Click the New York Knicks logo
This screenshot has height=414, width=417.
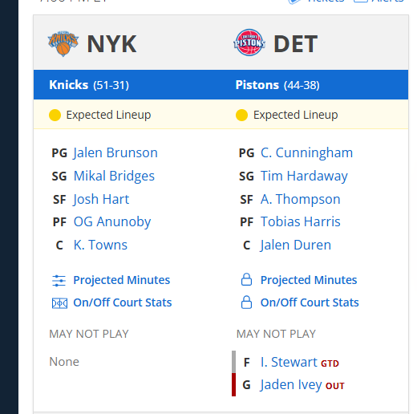63,43
